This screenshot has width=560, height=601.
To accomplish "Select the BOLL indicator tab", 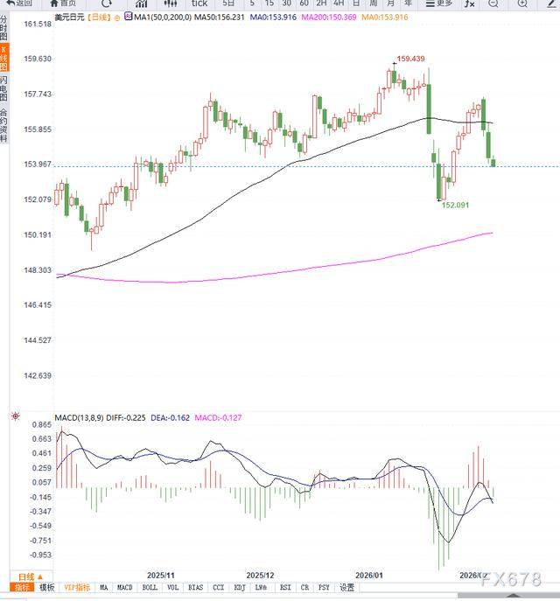I will pos(150,588).
